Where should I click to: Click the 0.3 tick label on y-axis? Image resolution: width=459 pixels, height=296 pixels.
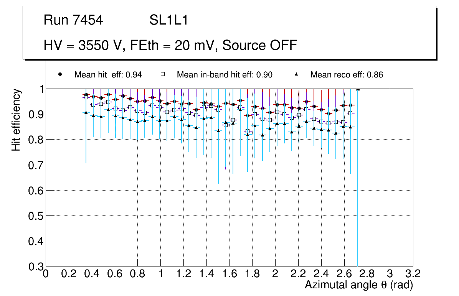point(35,266)
